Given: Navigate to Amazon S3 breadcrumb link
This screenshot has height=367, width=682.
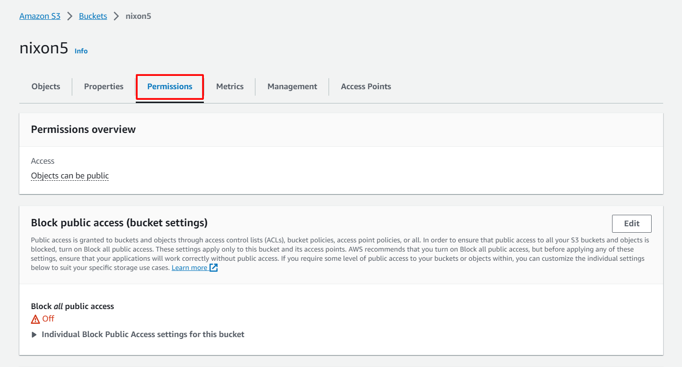Looking at the screenshot, I should (40, 16).
